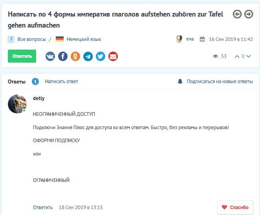
Task: Share the question on VK
Action: tap(50, 56)
